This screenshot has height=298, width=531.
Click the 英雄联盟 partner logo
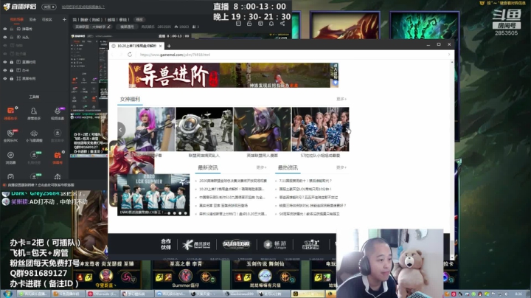237,244
